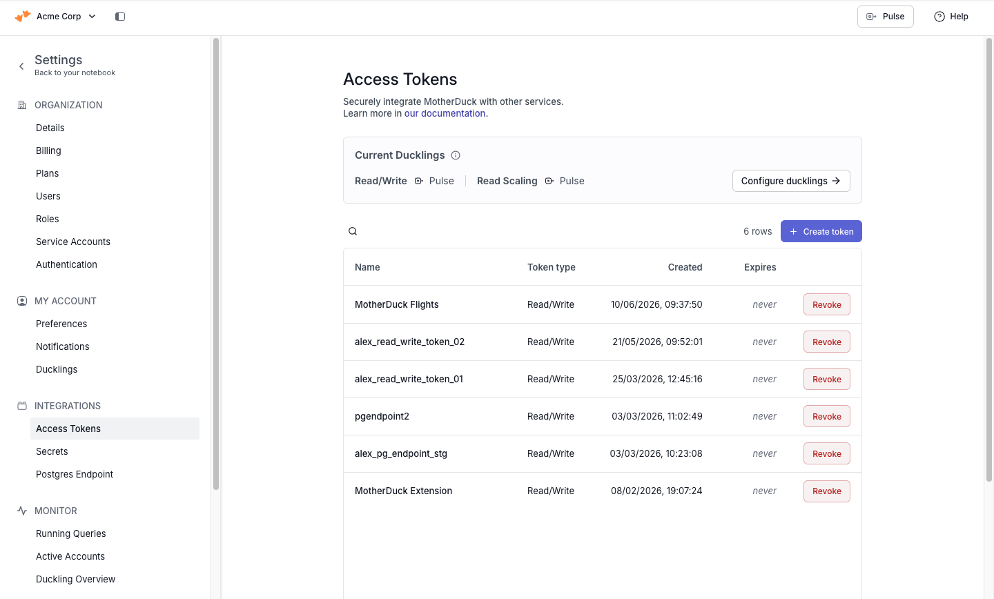Viewport: 994px width, 599px height.
Task: Click the Integrations section icon
Action: (22, 406)
